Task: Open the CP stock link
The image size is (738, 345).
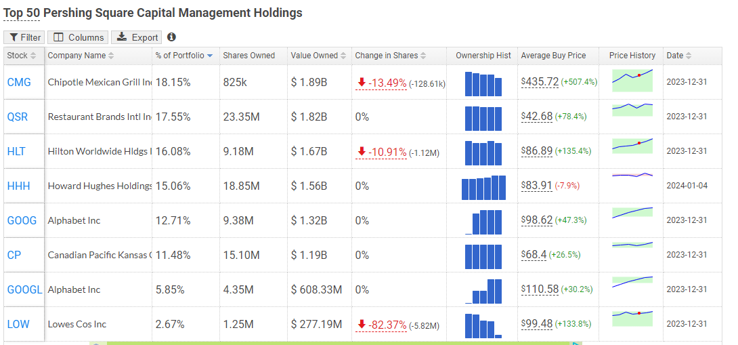Action: pyautogui.click(x=14, y=255)
